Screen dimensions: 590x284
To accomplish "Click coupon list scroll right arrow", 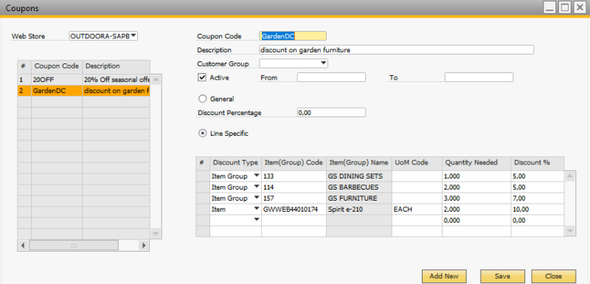I will [x=143, y=245].
